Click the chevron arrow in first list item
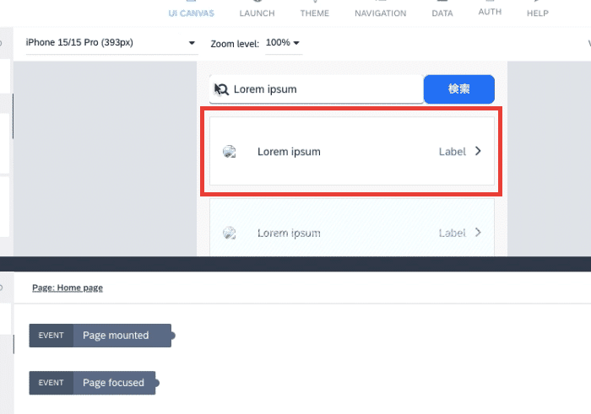This screenshot has width=591, height=414. pos(478,151)
